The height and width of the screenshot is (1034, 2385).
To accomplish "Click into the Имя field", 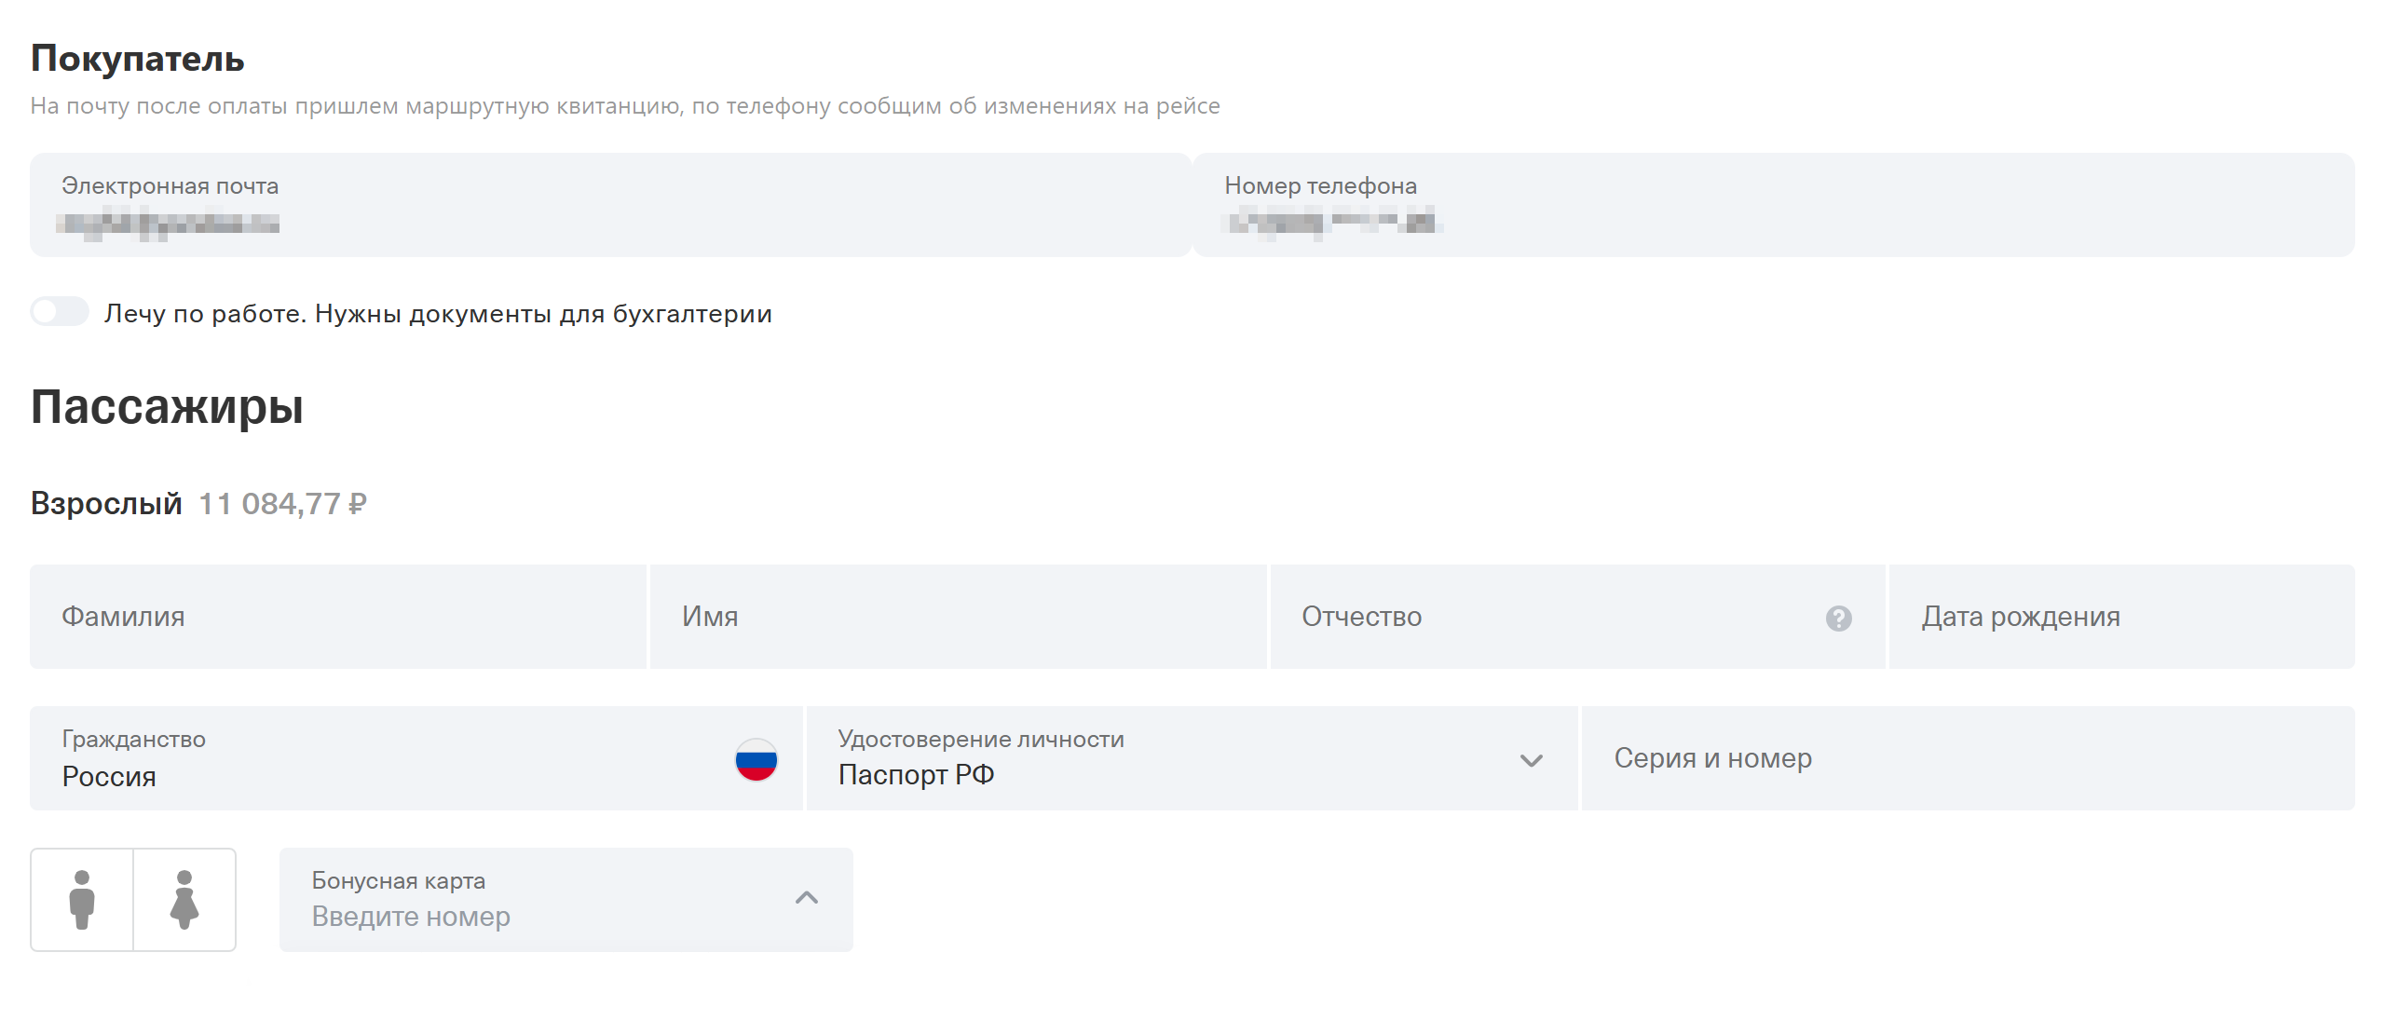I will click(958, 617).
